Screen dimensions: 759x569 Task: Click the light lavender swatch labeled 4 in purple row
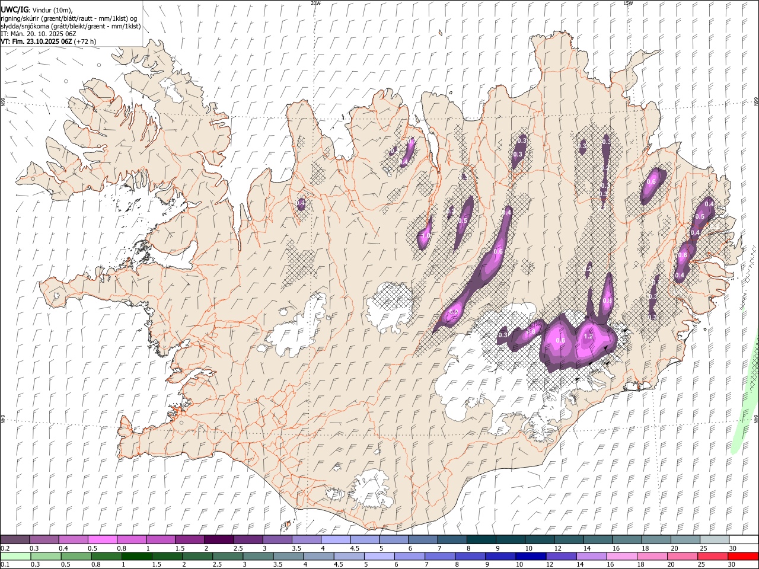pyautogui.click(x=335, y=540)
